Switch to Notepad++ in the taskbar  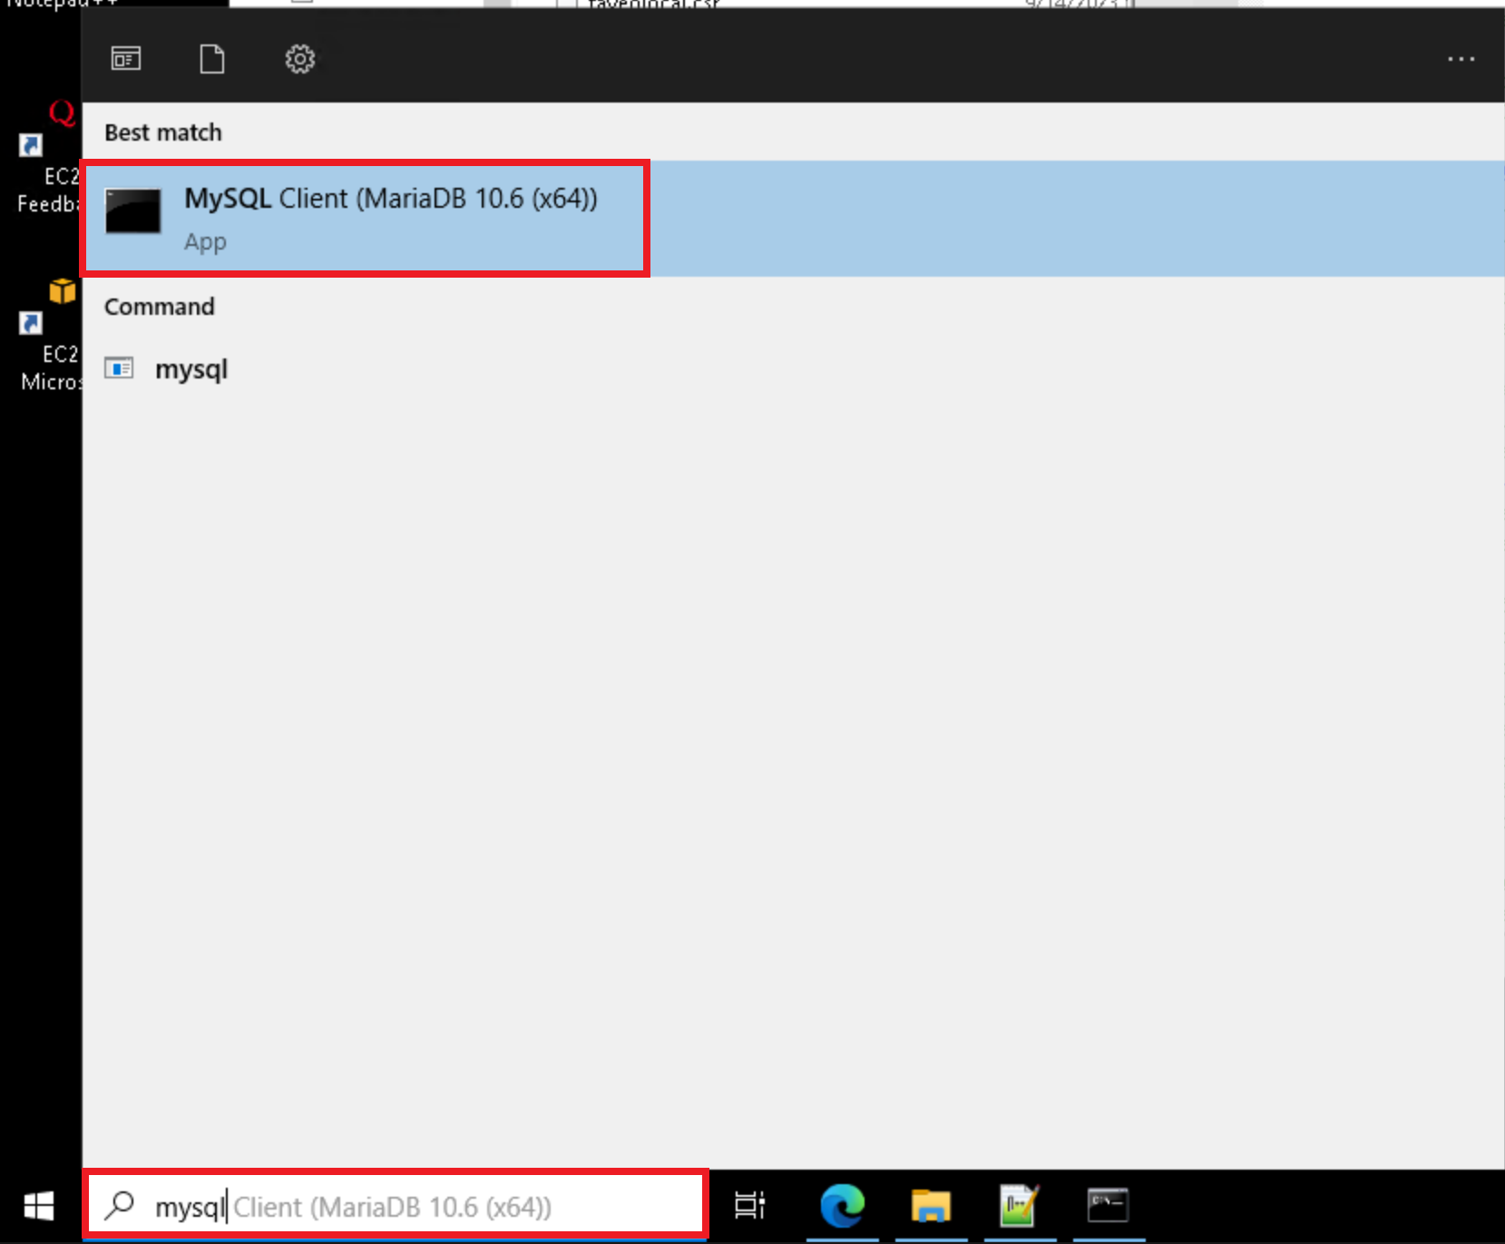(x=1020, y=1206)
